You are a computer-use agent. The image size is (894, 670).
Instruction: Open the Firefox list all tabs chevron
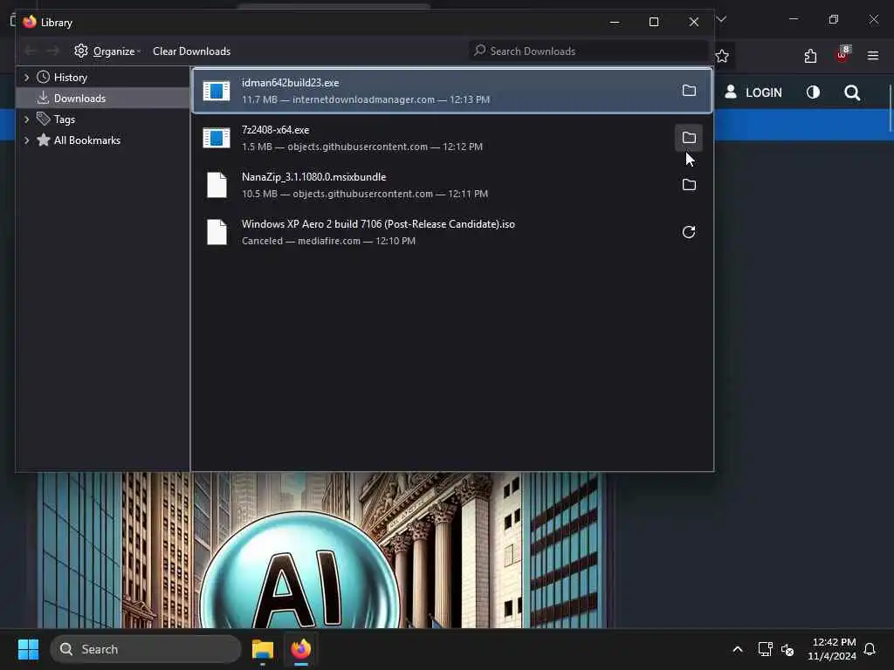[x=721, y=20]
